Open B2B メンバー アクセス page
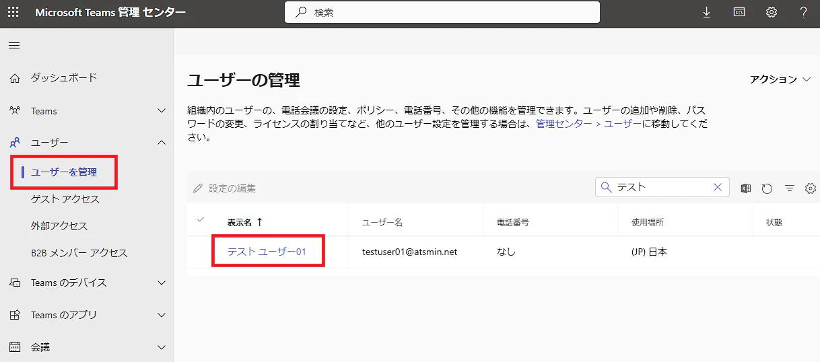The image size is (820, 362). (79, 253)
